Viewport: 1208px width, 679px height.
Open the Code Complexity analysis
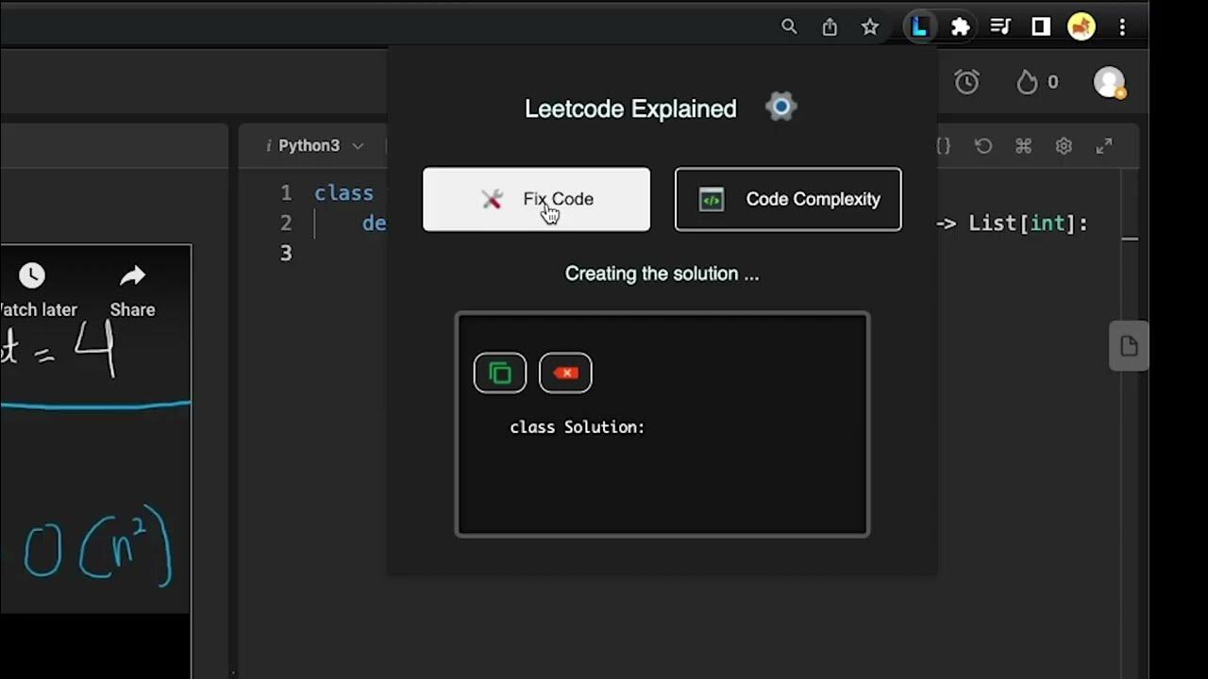(x=788, y=199)
